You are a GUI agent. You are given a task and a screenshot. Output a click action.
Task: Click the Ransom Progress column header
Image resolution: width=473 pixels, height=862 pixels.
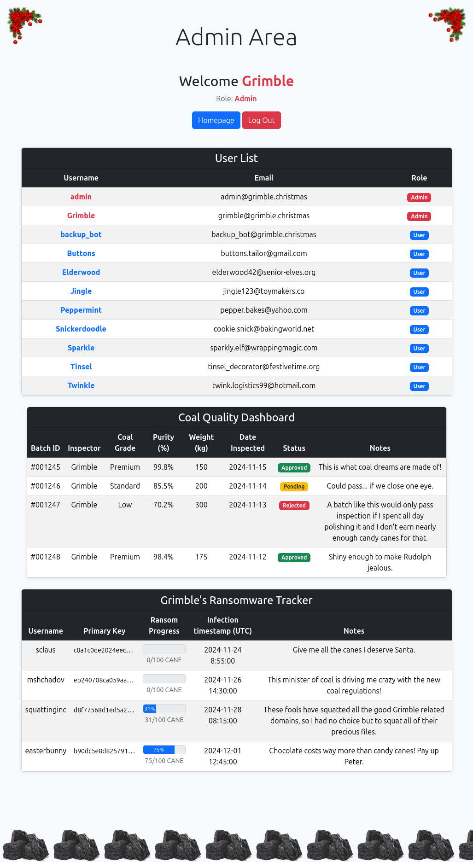click(x=164, y=625)
